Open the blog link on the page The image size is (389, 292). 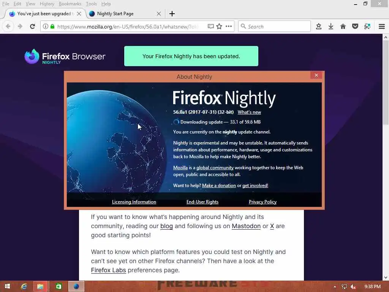(166, 226)
